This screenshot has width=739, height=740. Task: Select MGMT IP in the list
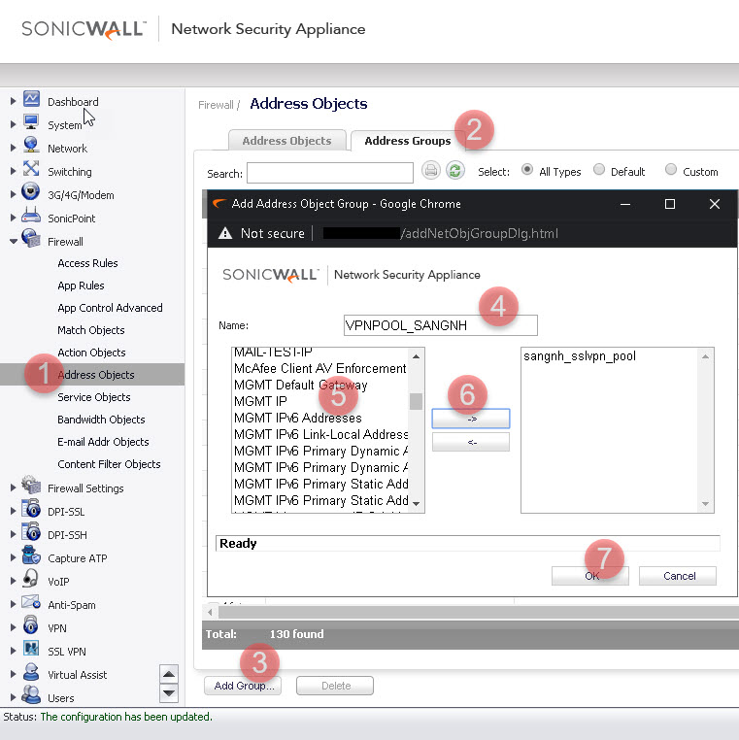coord(260,401)
